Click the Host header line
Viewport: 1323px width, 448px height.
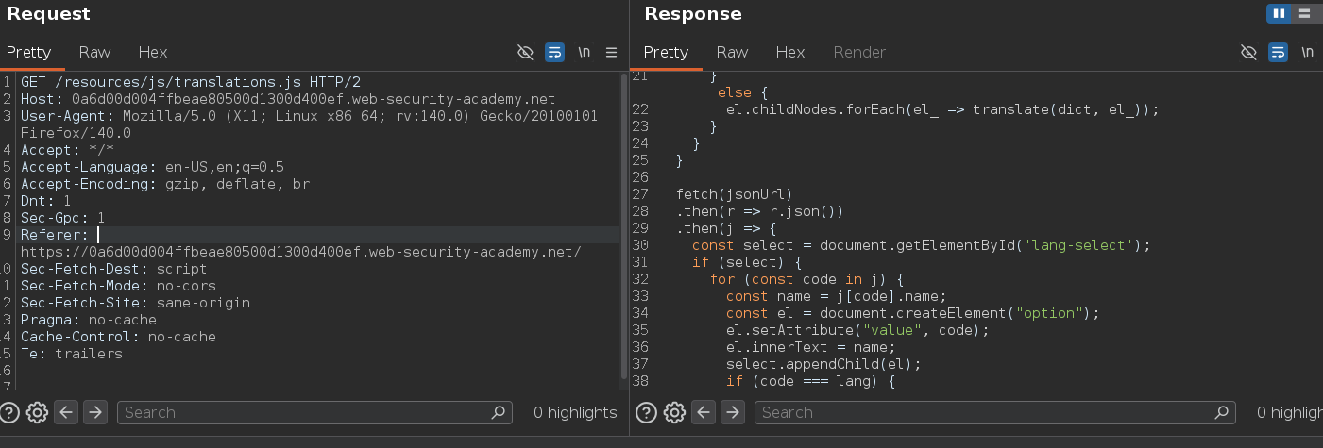[288, 99]
